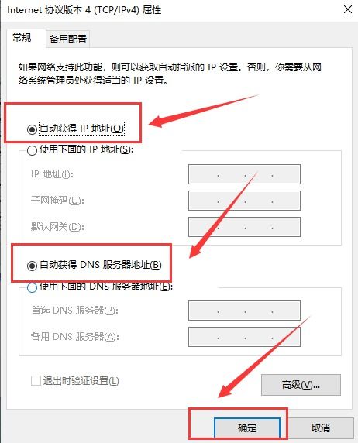Click the 确定 button
The image size is (358, 443).
coord(247,428)
